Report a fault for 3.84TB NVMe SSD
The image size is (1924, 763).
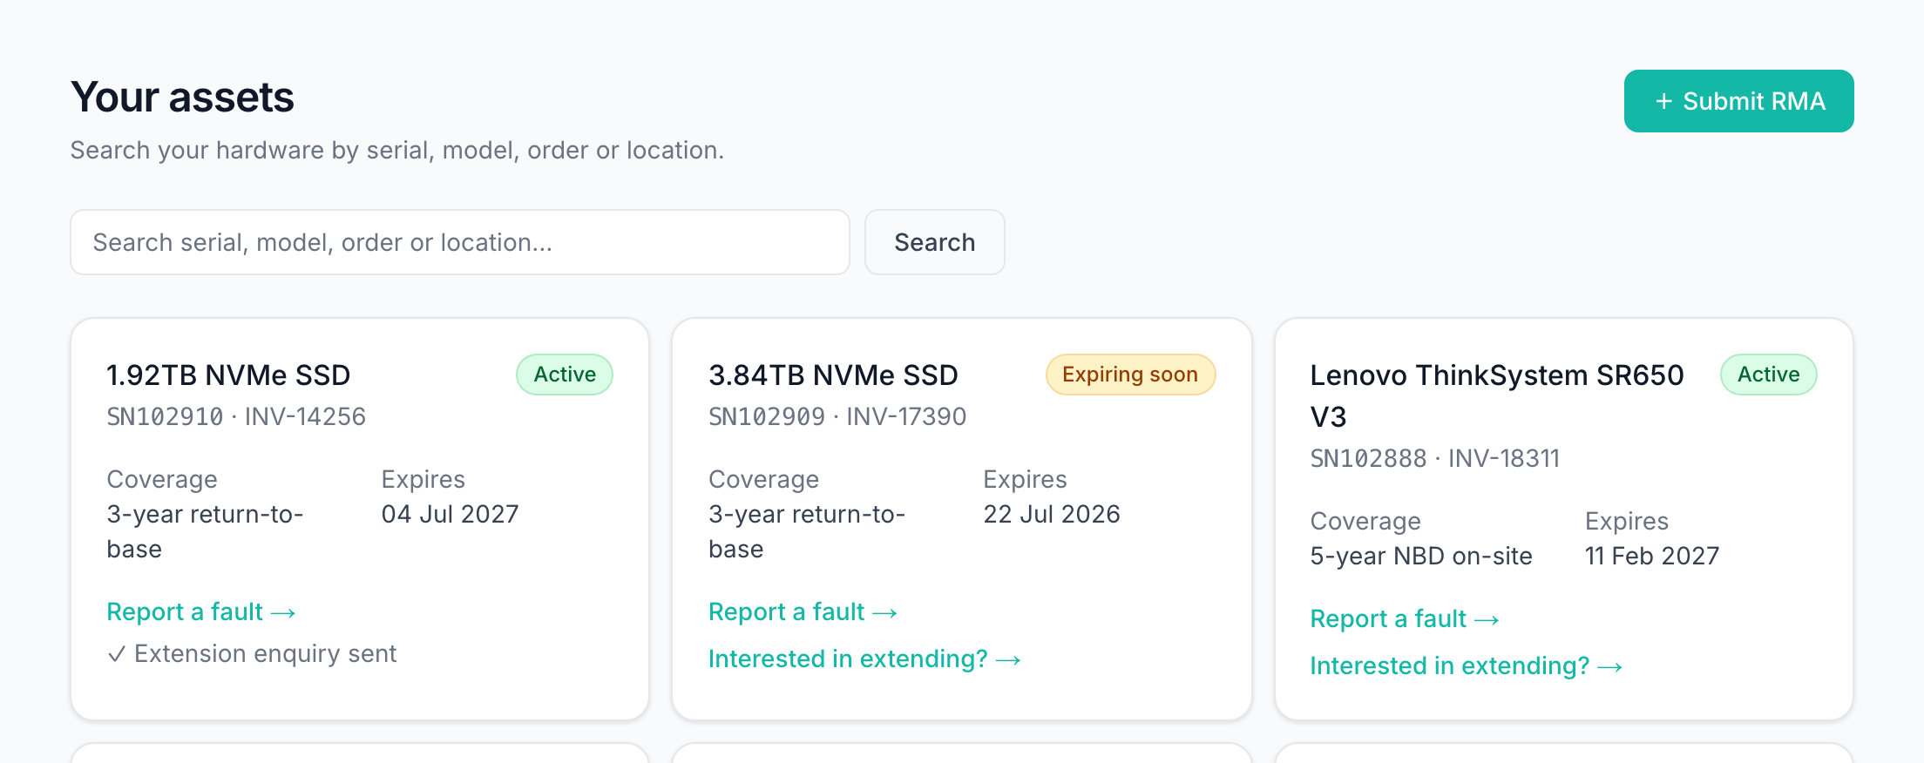click(803, 611)
